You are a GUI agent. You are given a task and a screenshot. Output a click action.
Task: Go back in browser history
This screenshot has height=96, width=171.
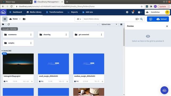tap(3, 6)
